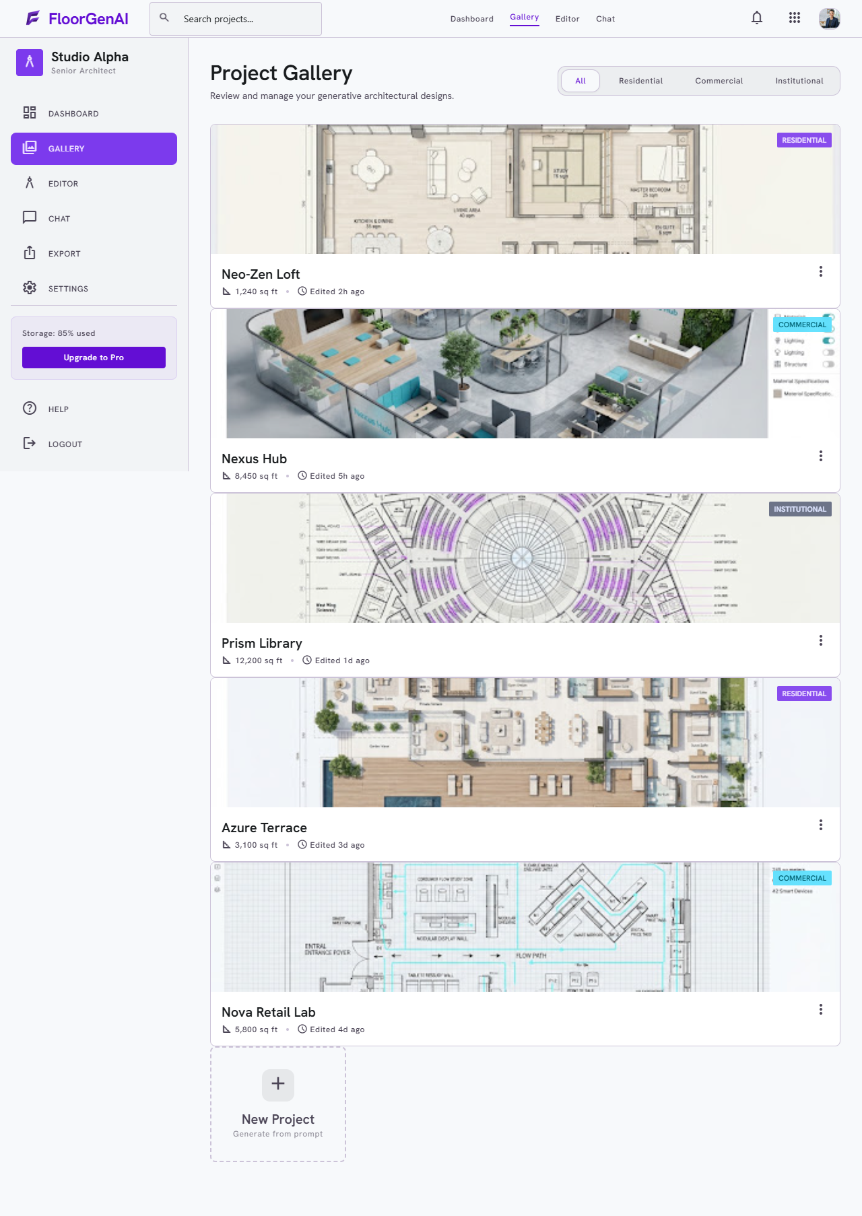Open the Azure Terrace options menu

coord(820,825)
